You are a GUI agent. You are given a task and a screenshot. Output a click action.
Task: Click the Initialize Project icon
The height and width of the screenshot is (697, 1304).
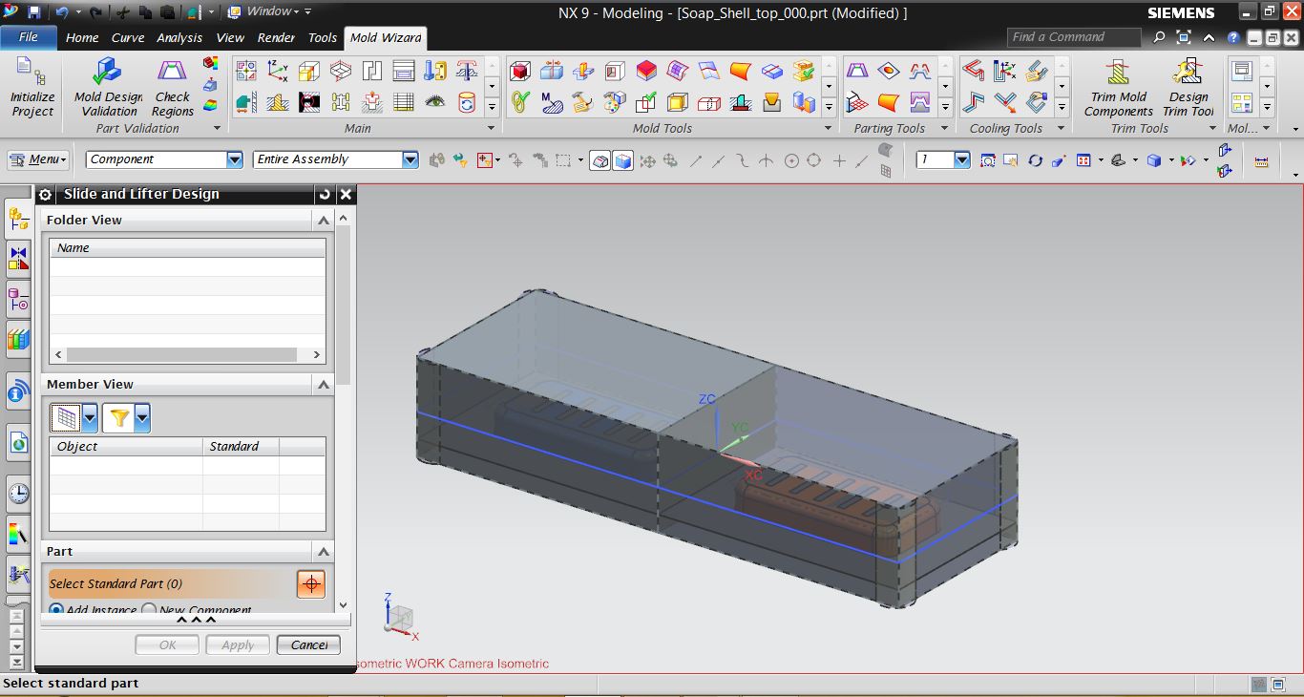pyautogui.click(x=32, y=87)
